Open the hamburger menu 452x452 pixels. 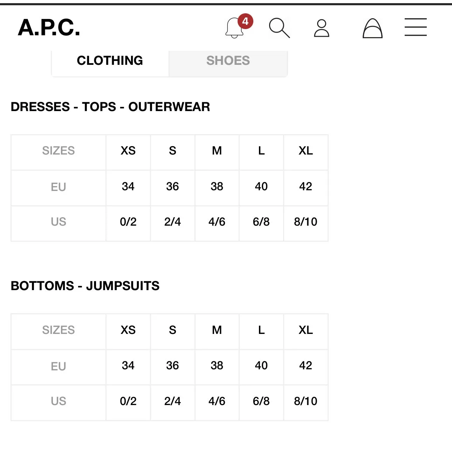pos(416,27)
